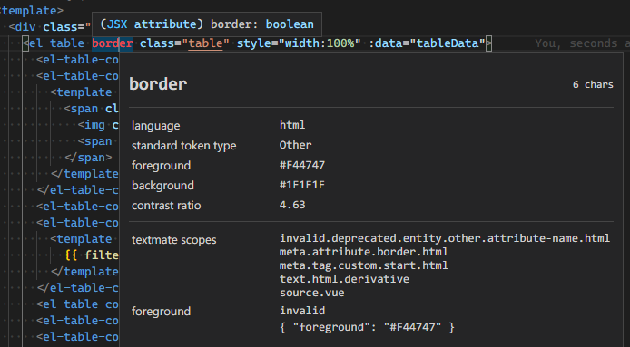Click the foreground rule name 'invalid'

tap(302, 311)
